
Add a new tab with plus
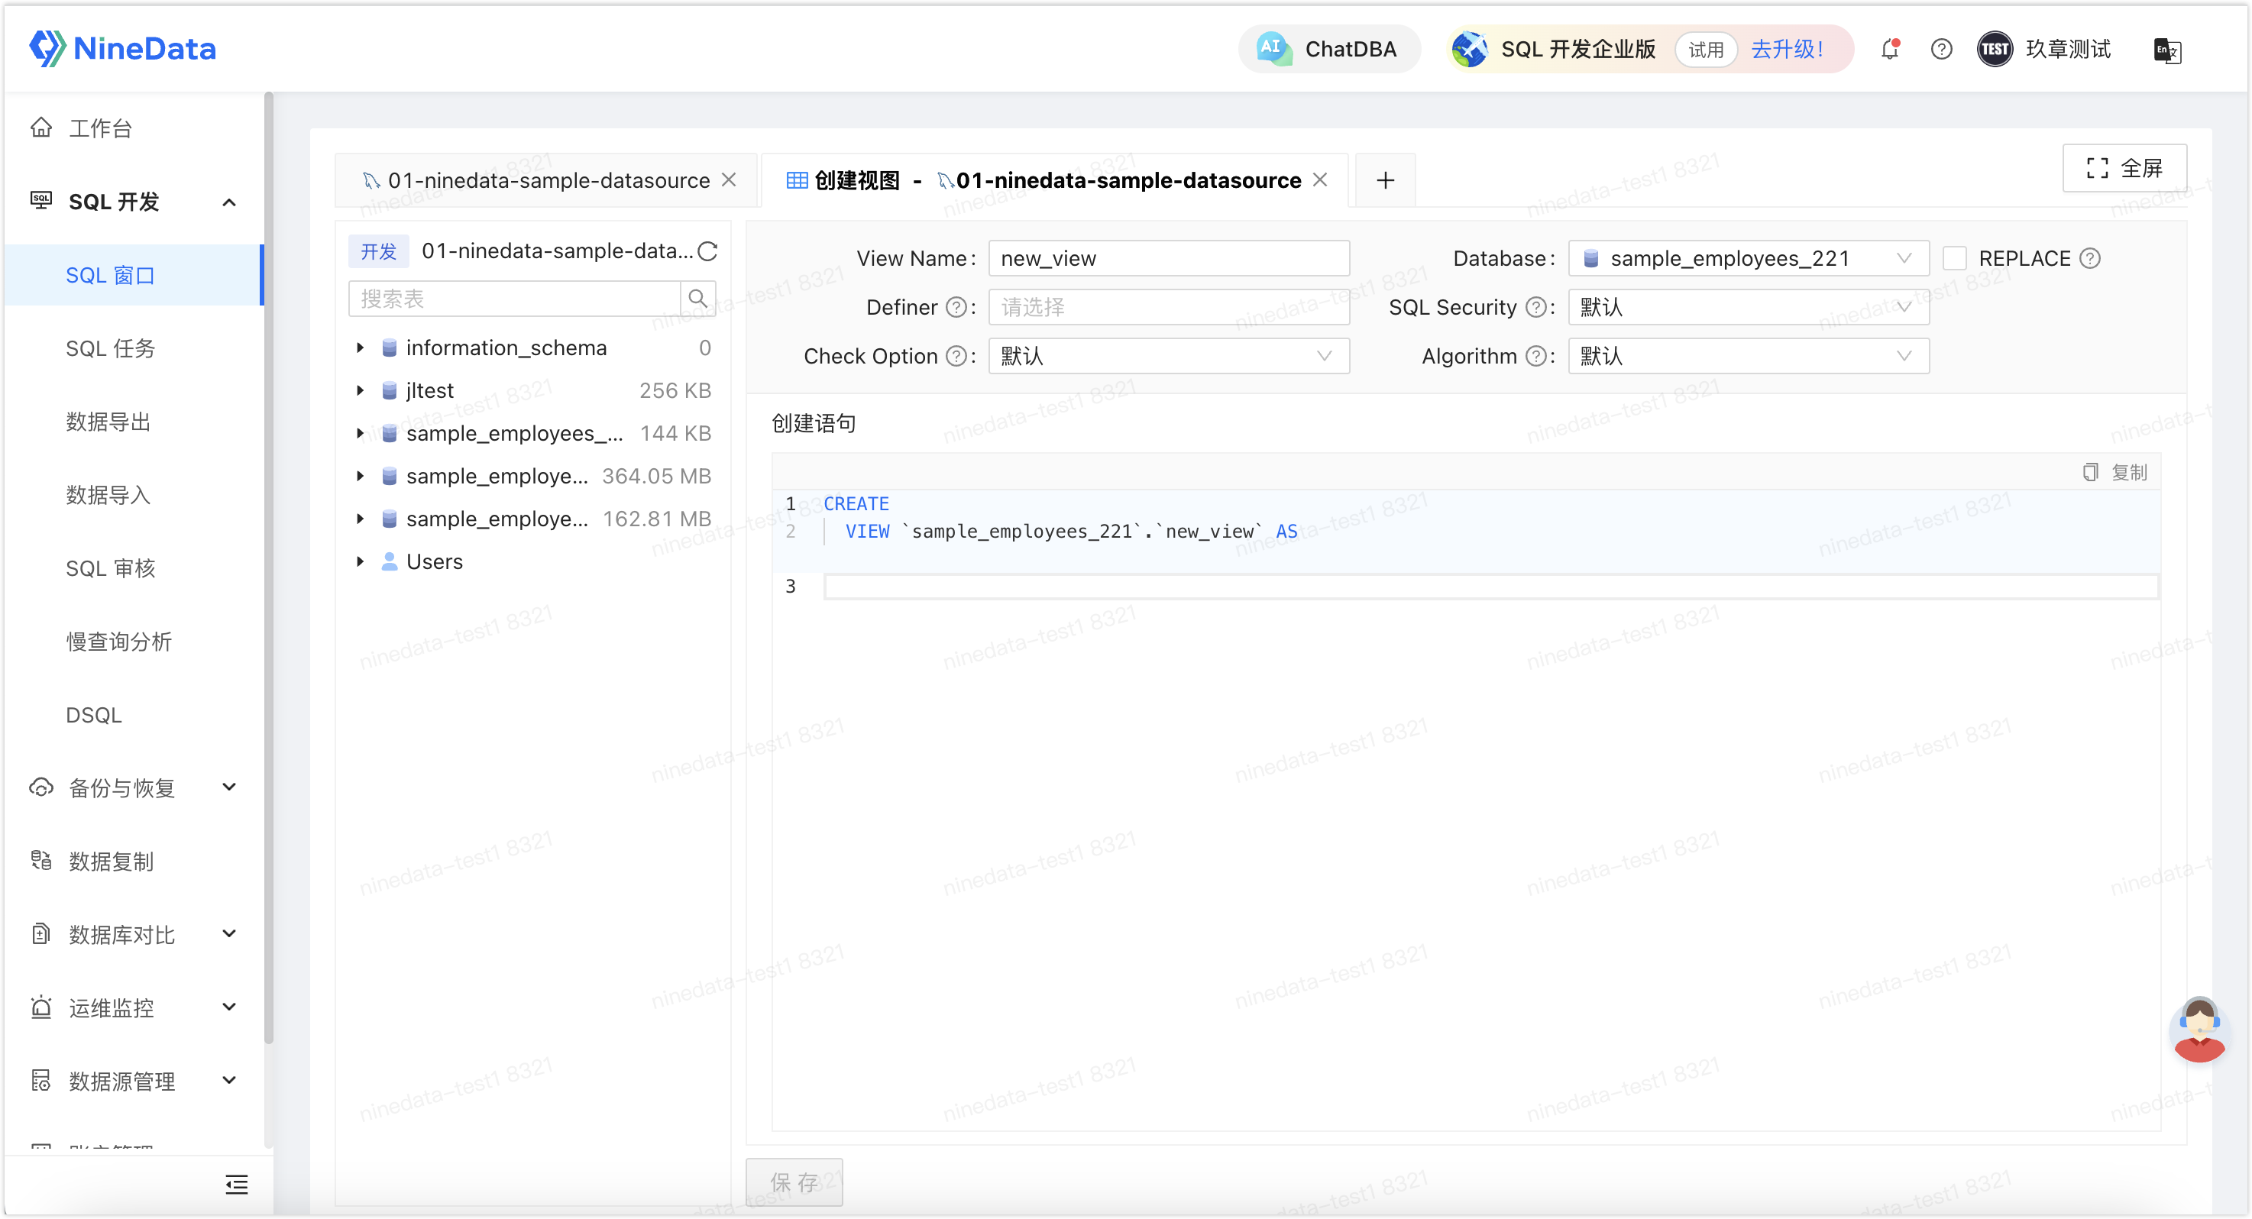click(x=1385, y=181)
